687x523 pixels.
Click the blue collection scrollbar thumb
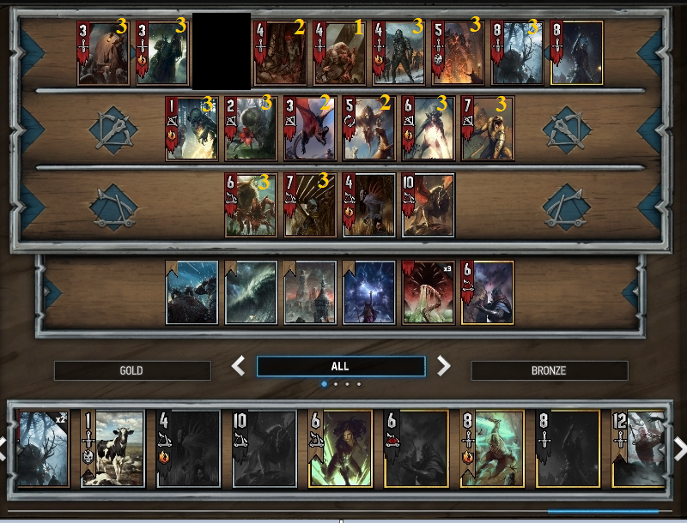pos(603,511)
